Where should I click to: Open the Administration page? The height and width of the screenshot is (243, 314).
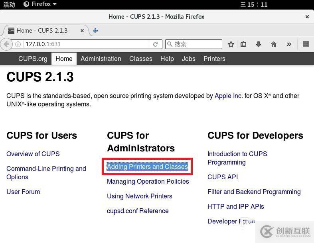coord(101,59)
